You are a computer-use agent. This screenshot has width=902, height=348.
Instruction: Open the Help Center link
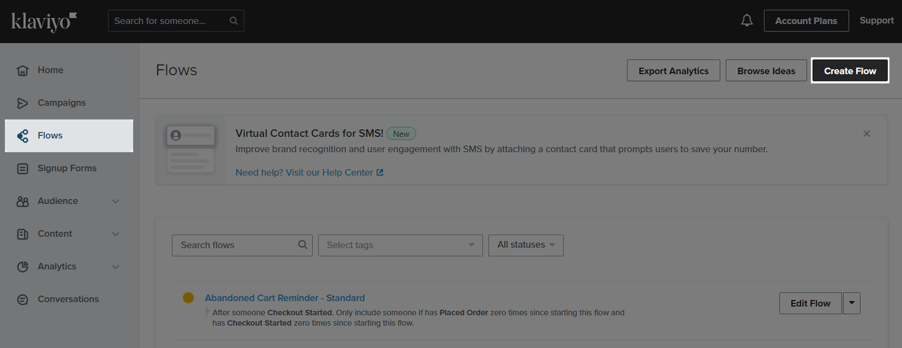pyautogui.click(x=309, y=172)
